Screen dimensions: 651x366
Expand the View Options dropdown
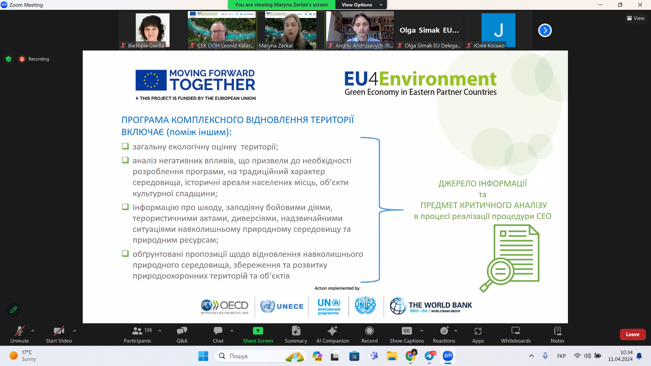point(361,5)
